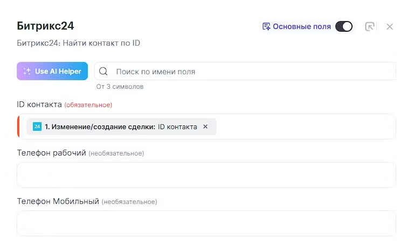Focus the Поиск по имени поля field
The width and height of the screenshot is (414, 246).
(x=248, y=72)
